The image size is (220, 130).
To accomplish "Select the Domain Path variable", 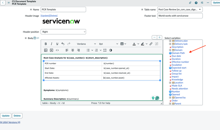I will [x=178, y=53].
